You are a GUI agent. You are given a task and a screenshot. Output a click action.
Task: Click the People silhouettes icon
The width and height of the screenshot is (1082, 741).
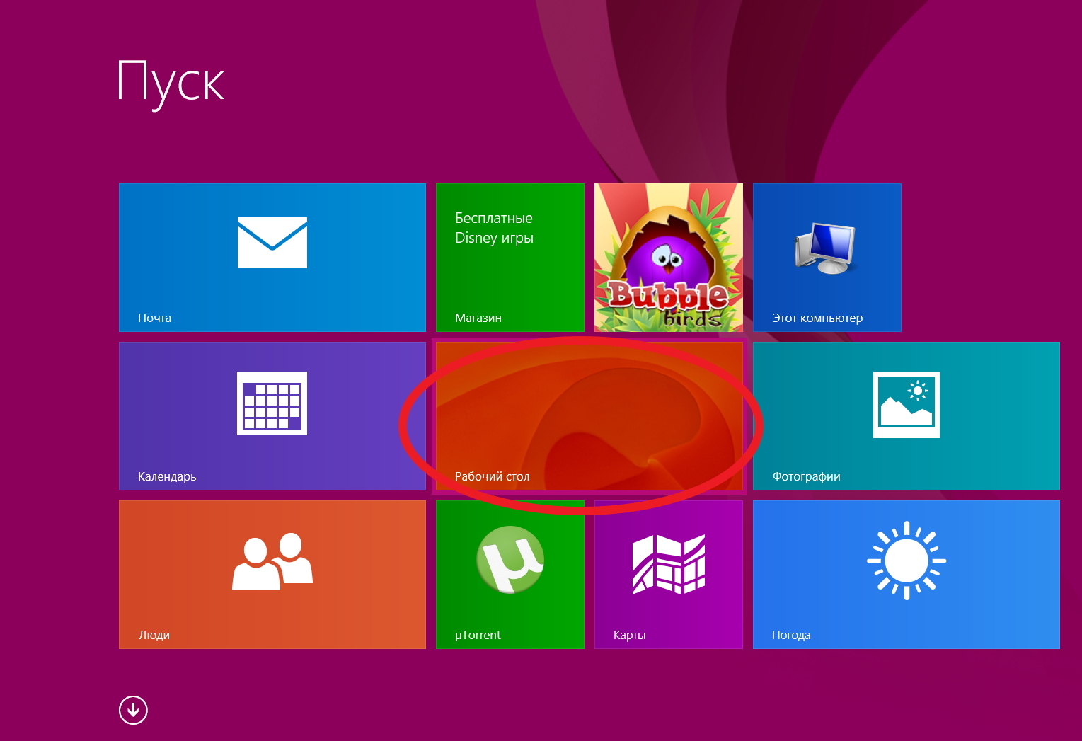(x=272, y=562)
